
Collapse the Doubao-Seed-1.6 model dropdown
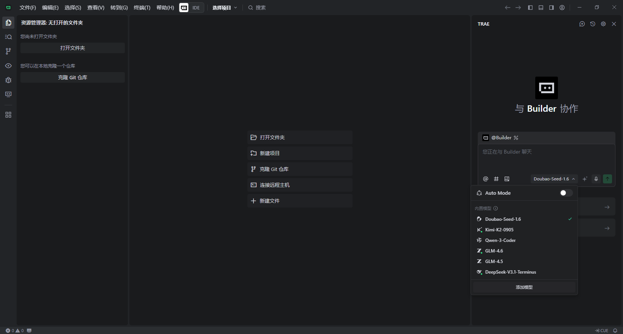(554, 179)
